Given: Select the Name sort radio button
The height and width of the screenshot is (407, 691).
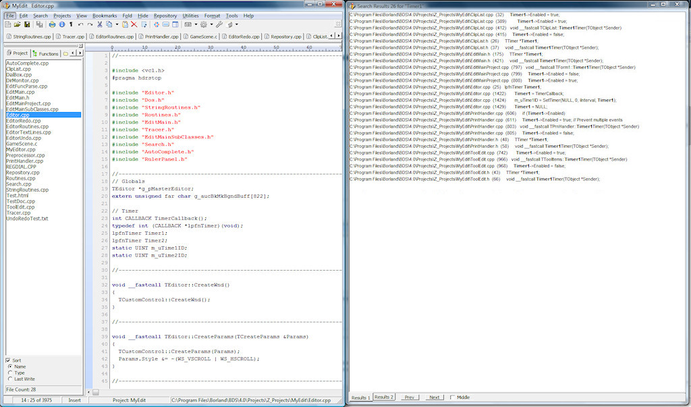Looking at the screenshot, I should point(10,367).
